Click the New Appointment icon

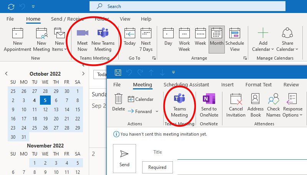(18, 40)
